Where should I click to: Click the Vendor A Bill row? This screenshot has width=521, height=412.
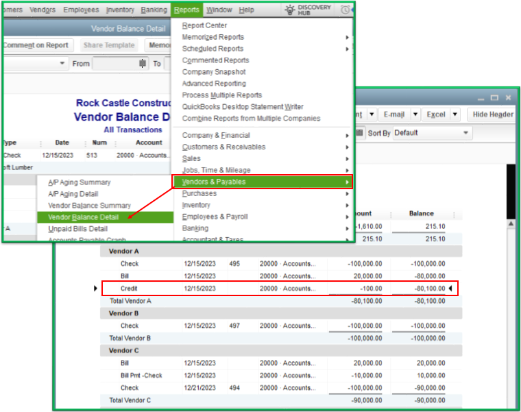[281, 276]
